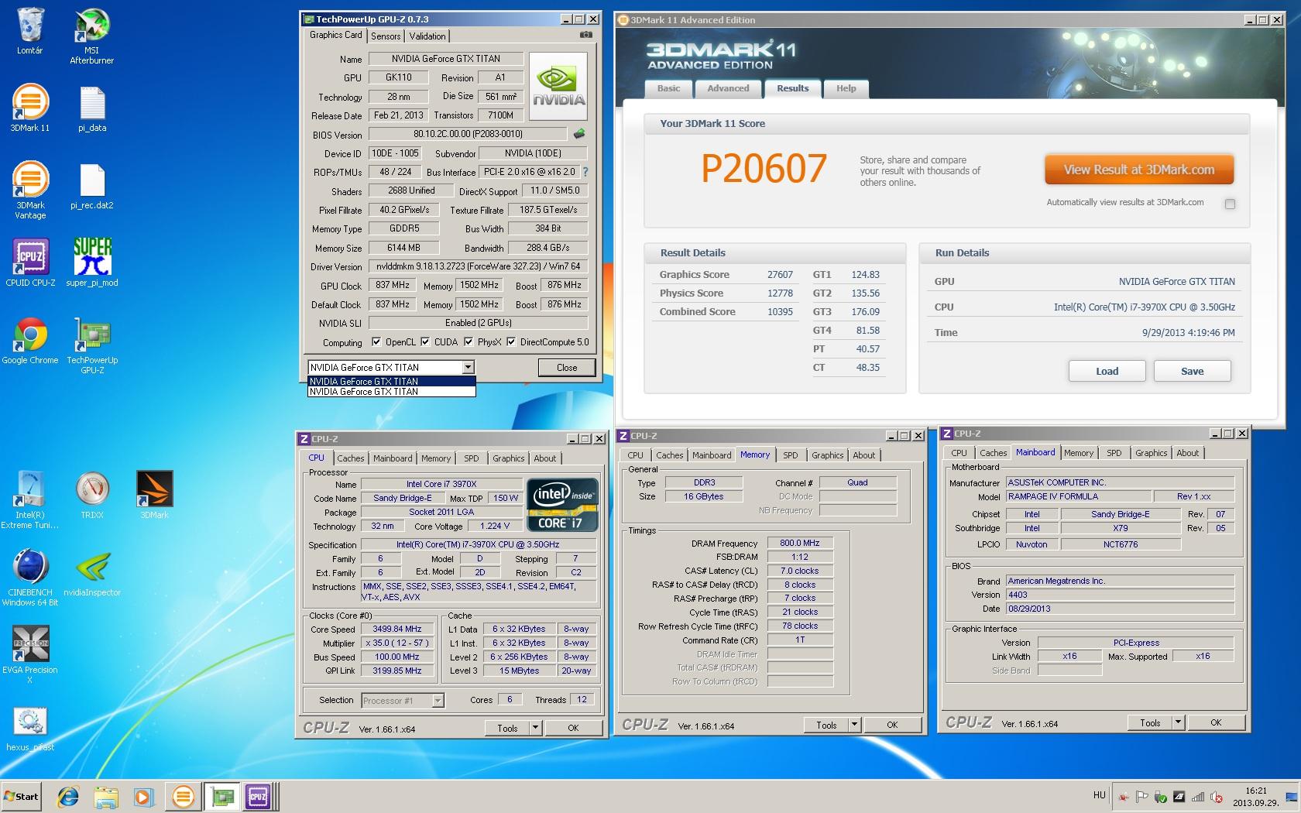Collapse the GPU selection dropdown in GPU-Z
The image size is (1301, 813).
click(468, 367)
